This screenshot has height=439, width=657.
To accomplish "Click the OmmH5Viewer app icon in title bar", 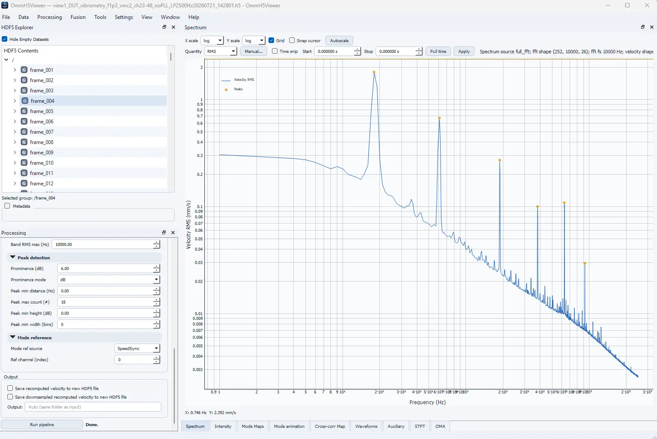I will (x=5, y=6).
